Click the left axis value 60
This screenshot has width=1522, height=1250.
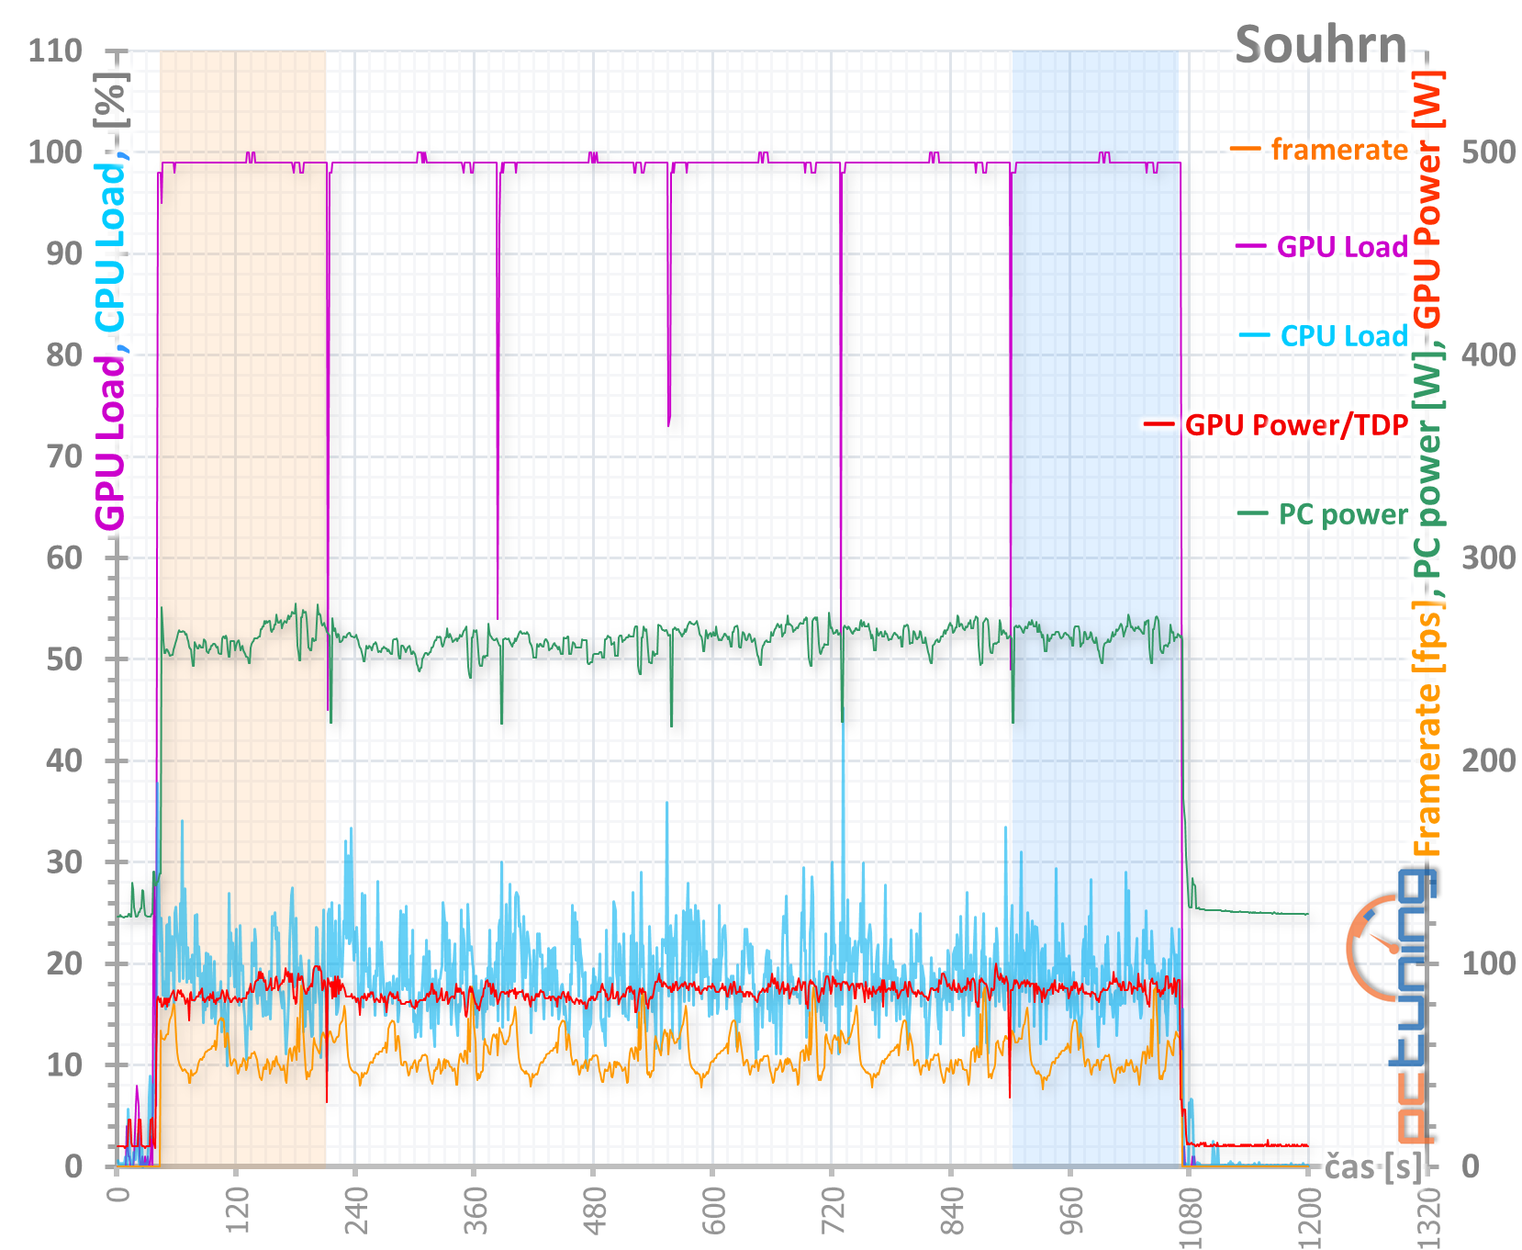(x=64, y=557)
